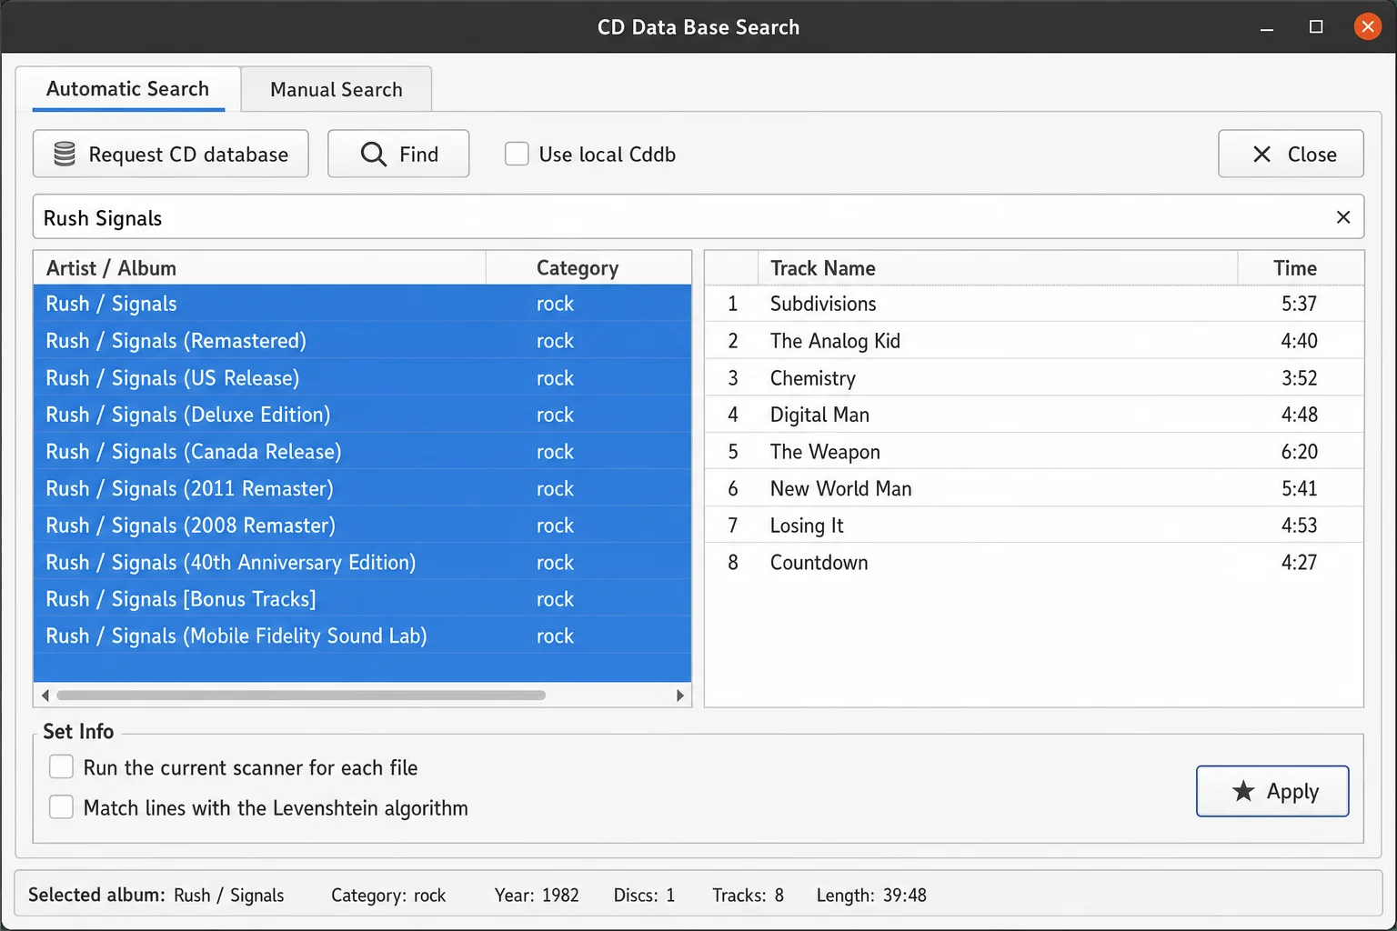Select the Rush / Signals (Canada Release) row

362,452
